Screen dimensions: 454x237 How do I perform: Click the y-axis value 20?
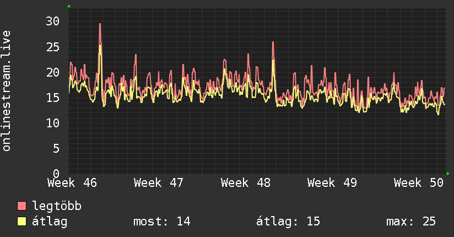tap(53, 72)
